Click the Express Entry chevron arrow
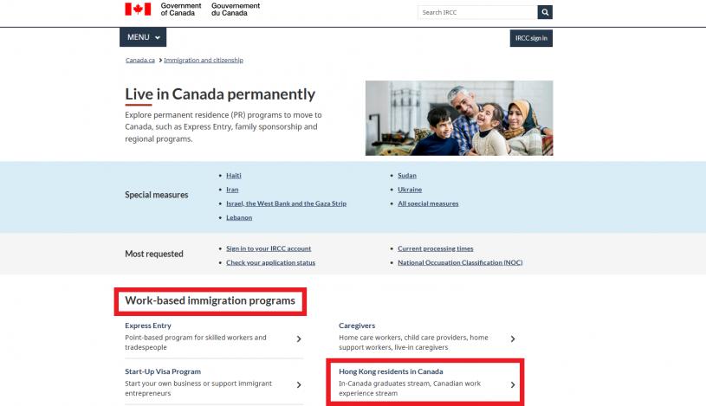The image size is (706, 406). [298, 339]
